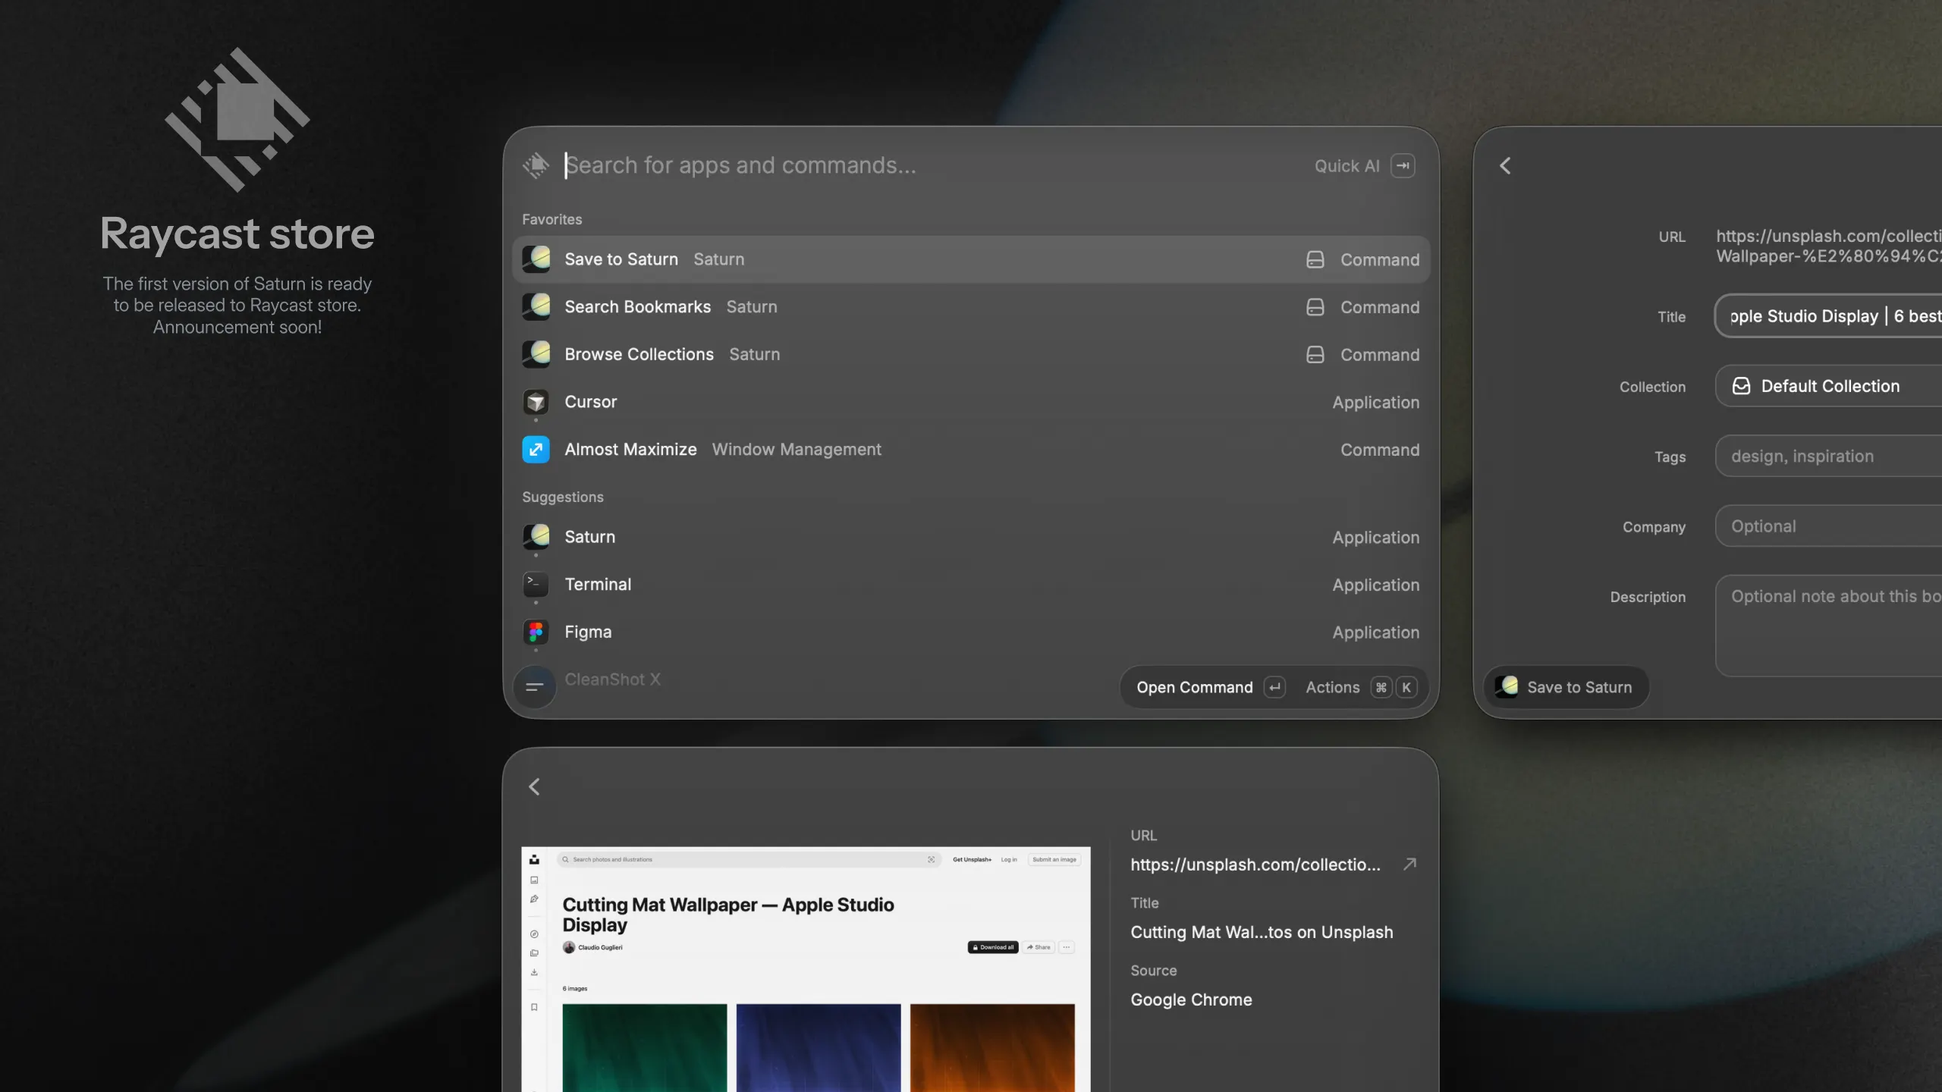Click the blue Almost Maximize icon
This screenshot has width=1942, height=1092.
click(536, 450)
